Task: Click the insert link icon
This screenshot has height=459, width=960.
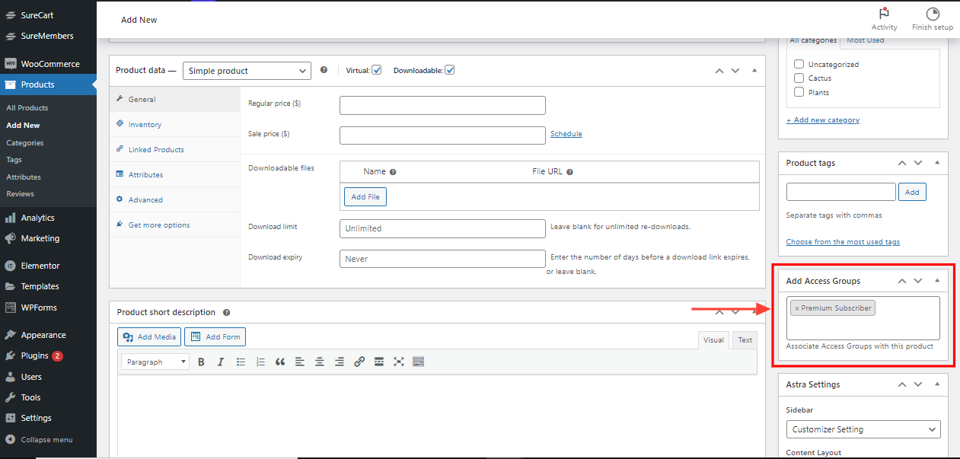Action: [x=359, y=362]
